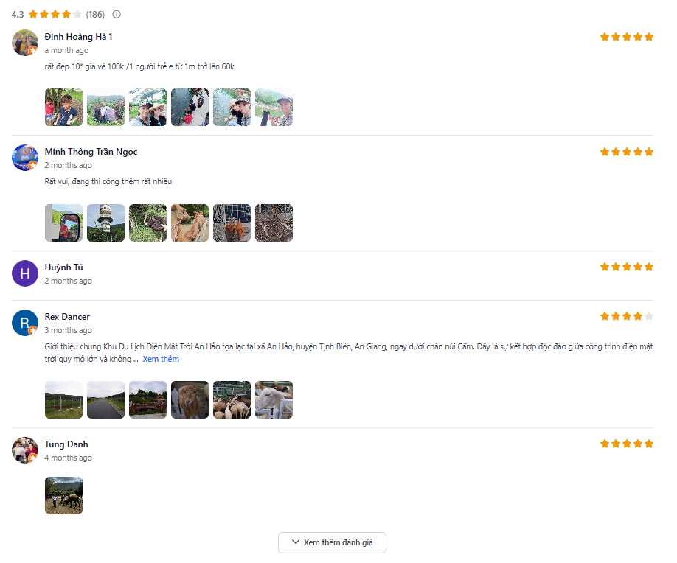
Task: Open Minh Thông Trần Ngọc's profile avatar
Action: pos(25,158)
